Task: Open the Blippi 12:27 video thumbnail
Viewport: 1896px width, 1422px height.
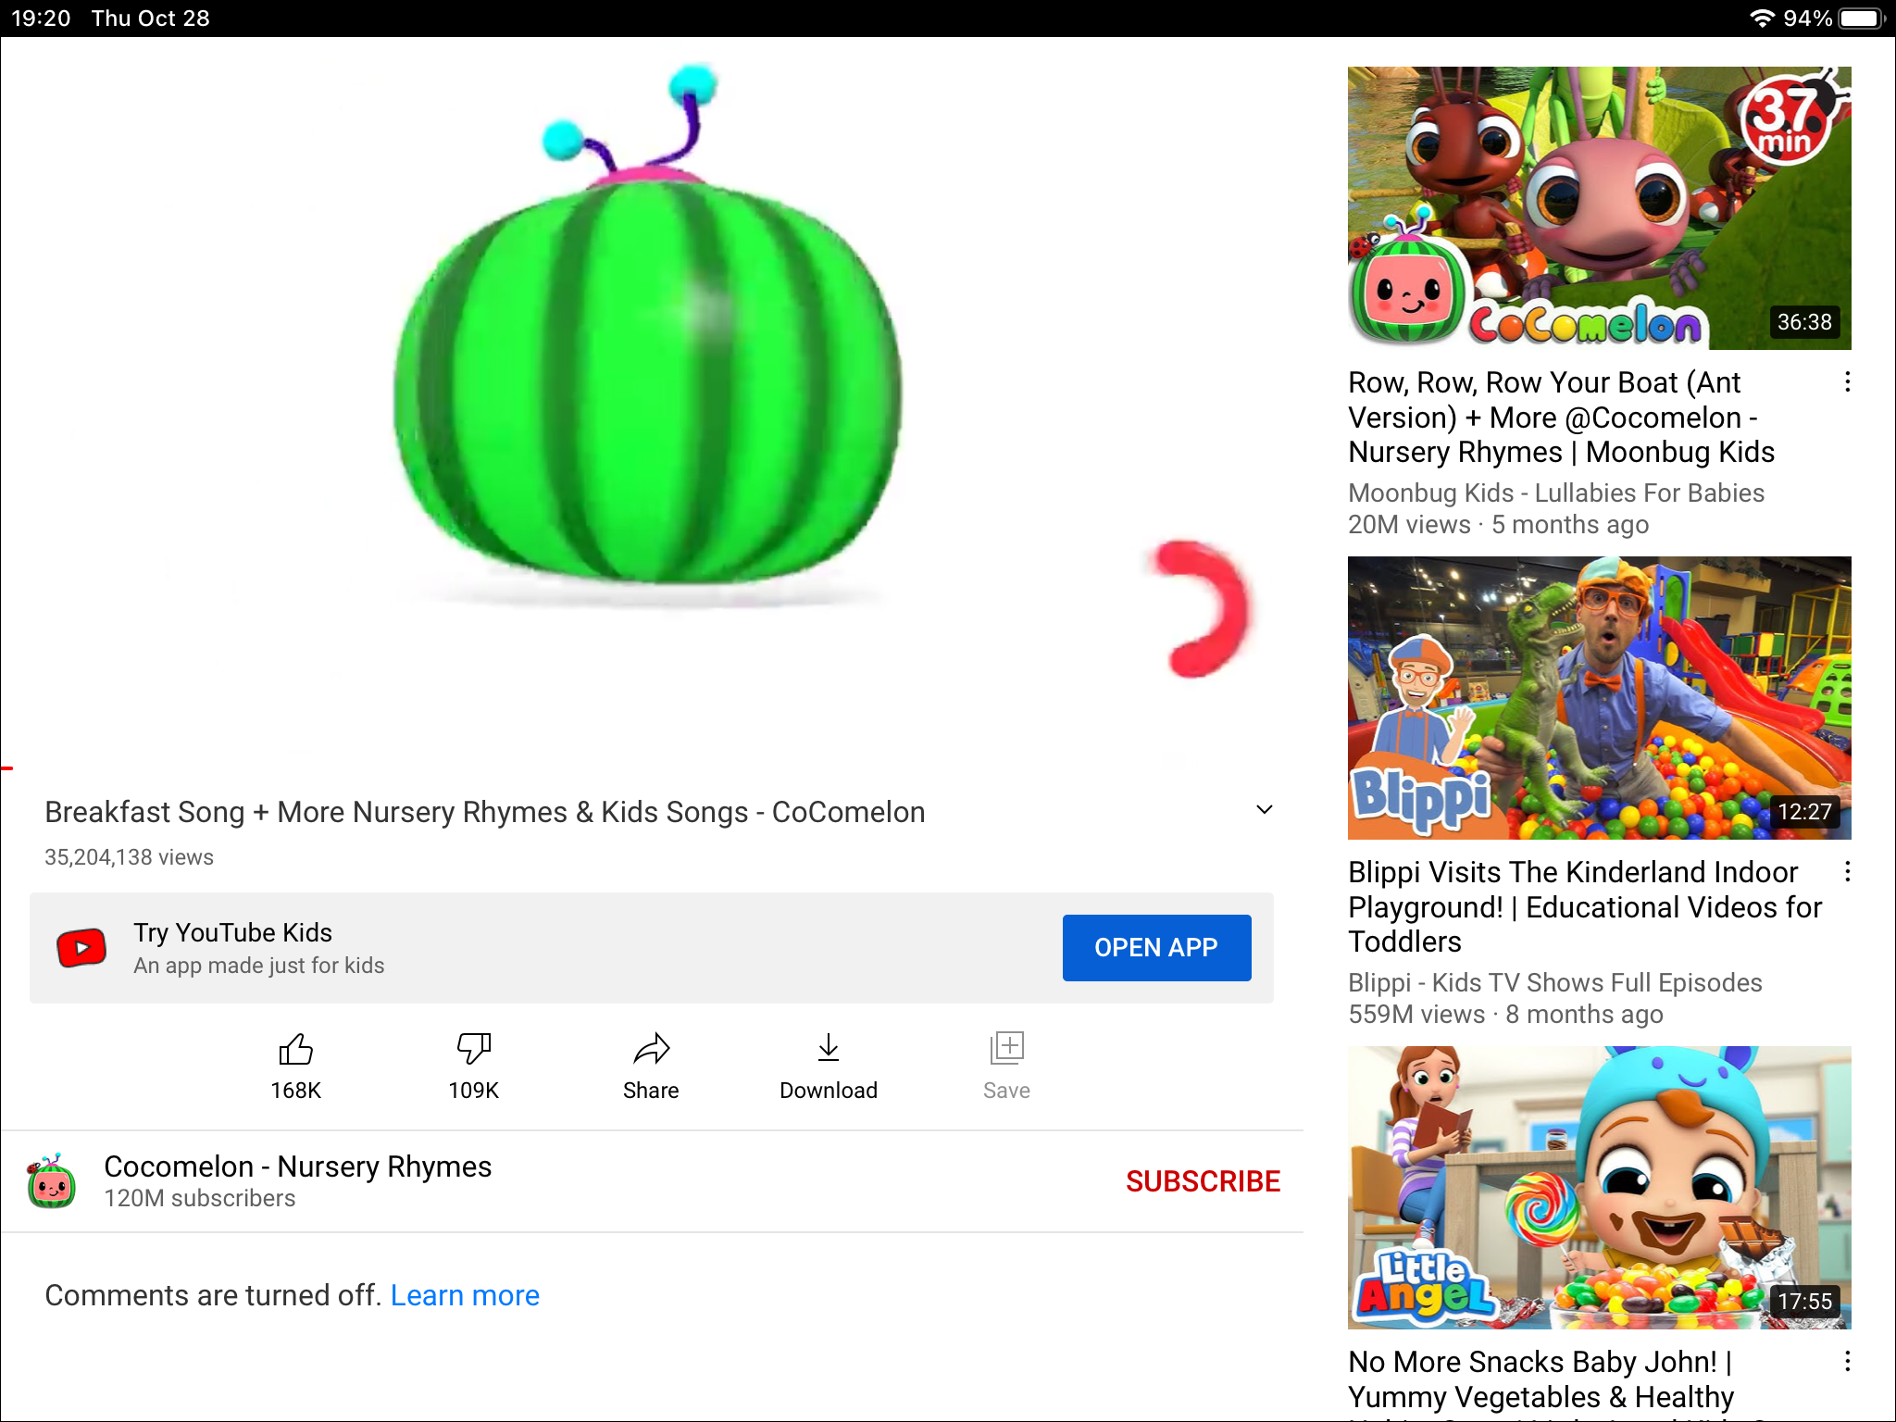Action: pyautogui.click(x=1599, y=697)
